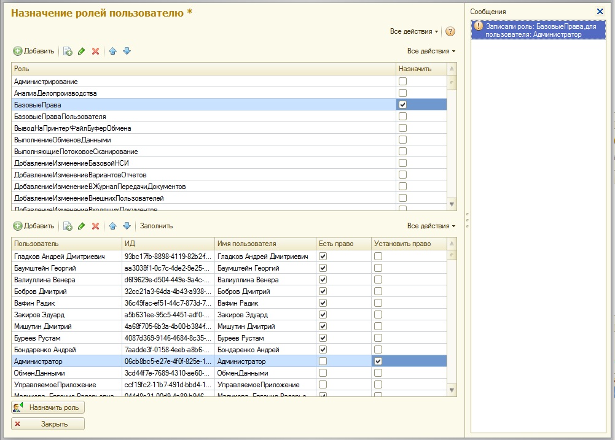Move user up with users toolbar arrow

(x=113, y=226)
